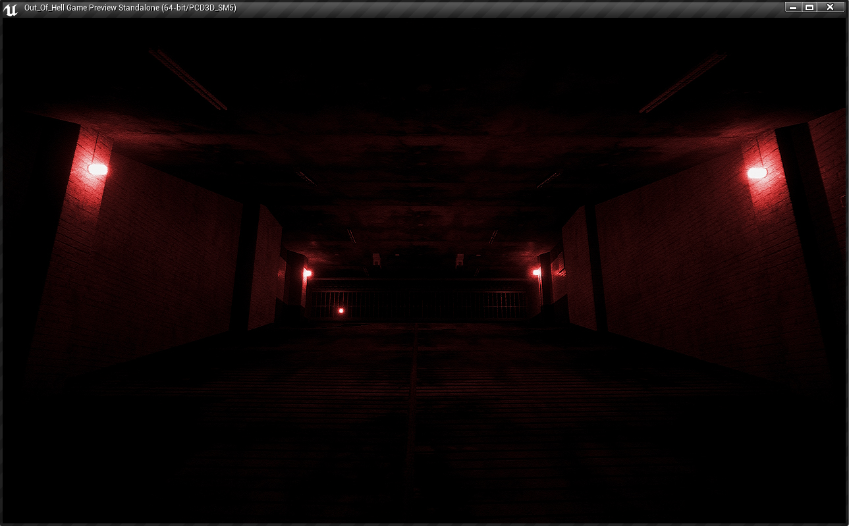The width and height of the screenshot is (849, 526).
Task: Click the upper left ceiling light fixture
Action: (x=188, y=80)
